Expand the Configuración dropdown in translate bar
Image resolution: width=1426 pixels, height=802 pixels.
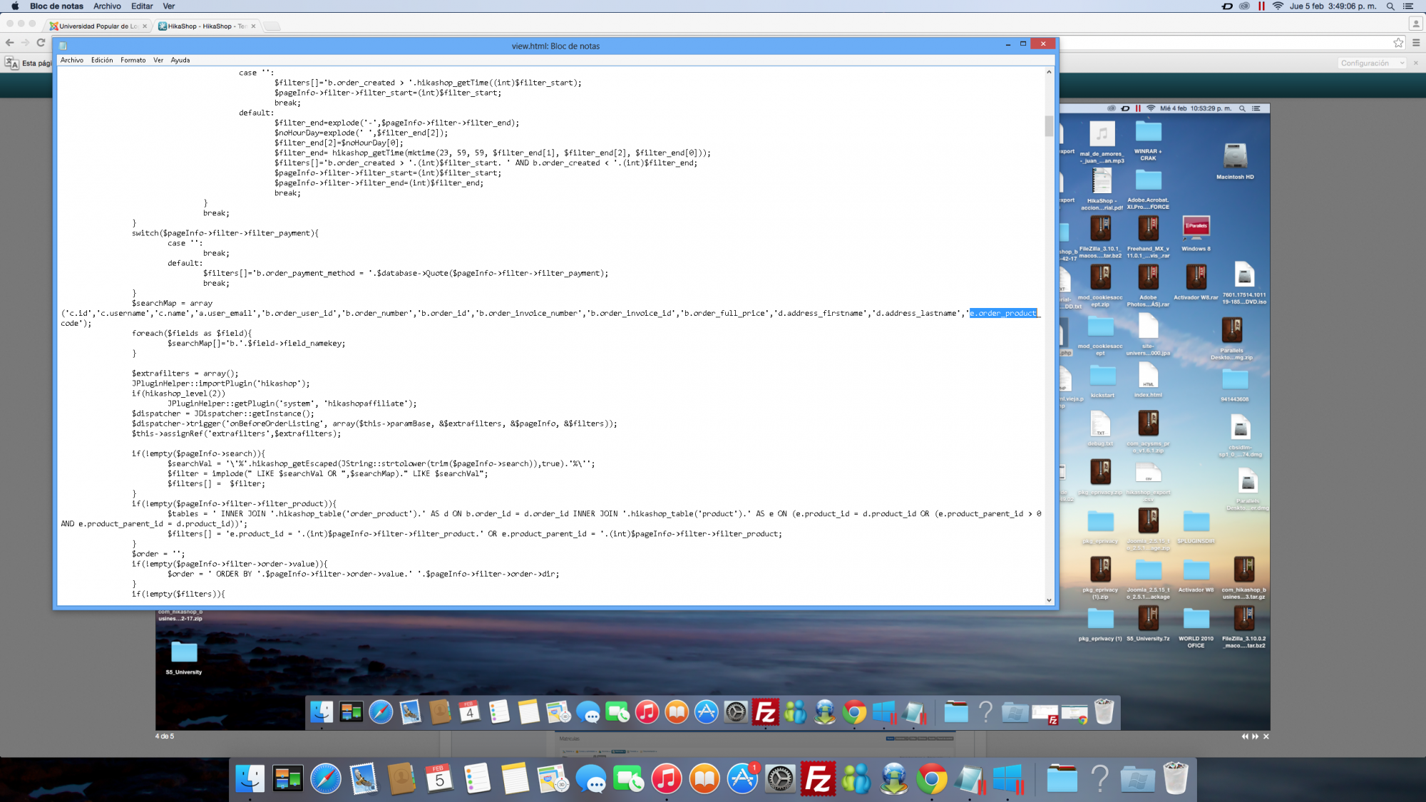pos(1372,63)
